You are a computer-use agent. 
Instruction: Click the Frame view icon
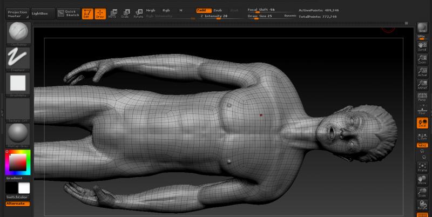coord(422,166)
